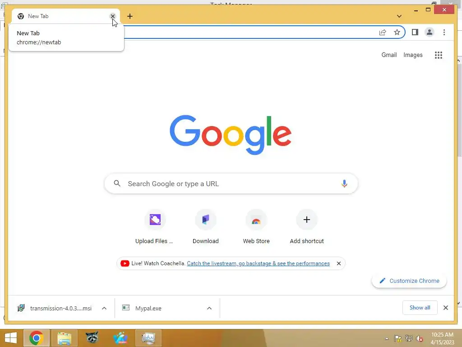This screenshot has height=347, width=462.
Task: Close the downloads bar
Action: (445, 308)
